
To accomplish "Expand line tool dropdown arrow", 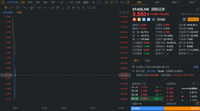I will pyautogui.click(x=14, y=8).
